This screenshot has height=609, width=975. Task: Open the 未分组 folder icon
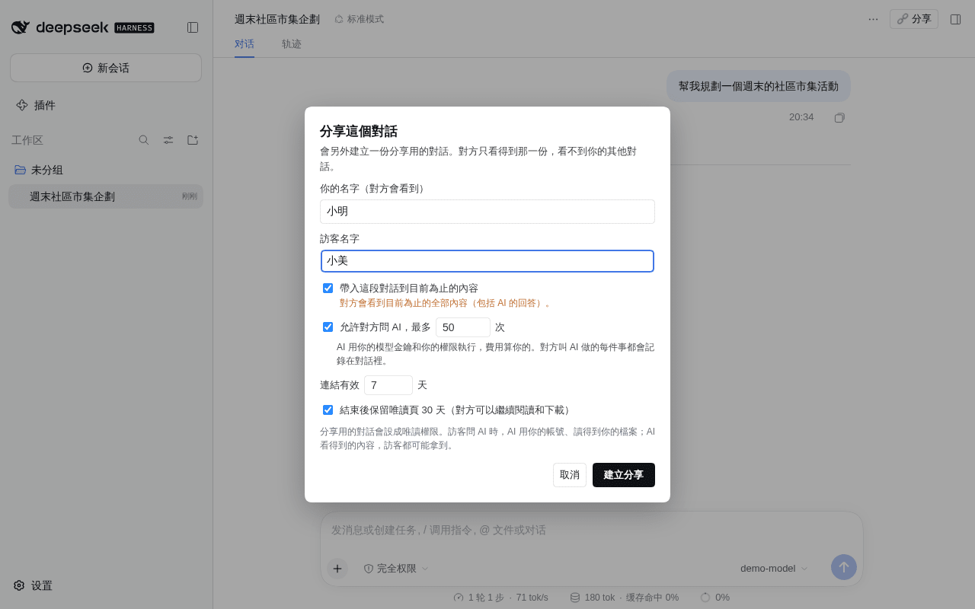tap(21, 170)
